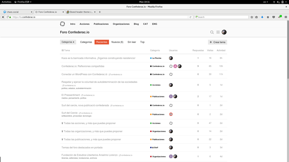Open Firefox downloads arrow icon
The width and height of the screenshot is (289, 162).
coord(262,17)
